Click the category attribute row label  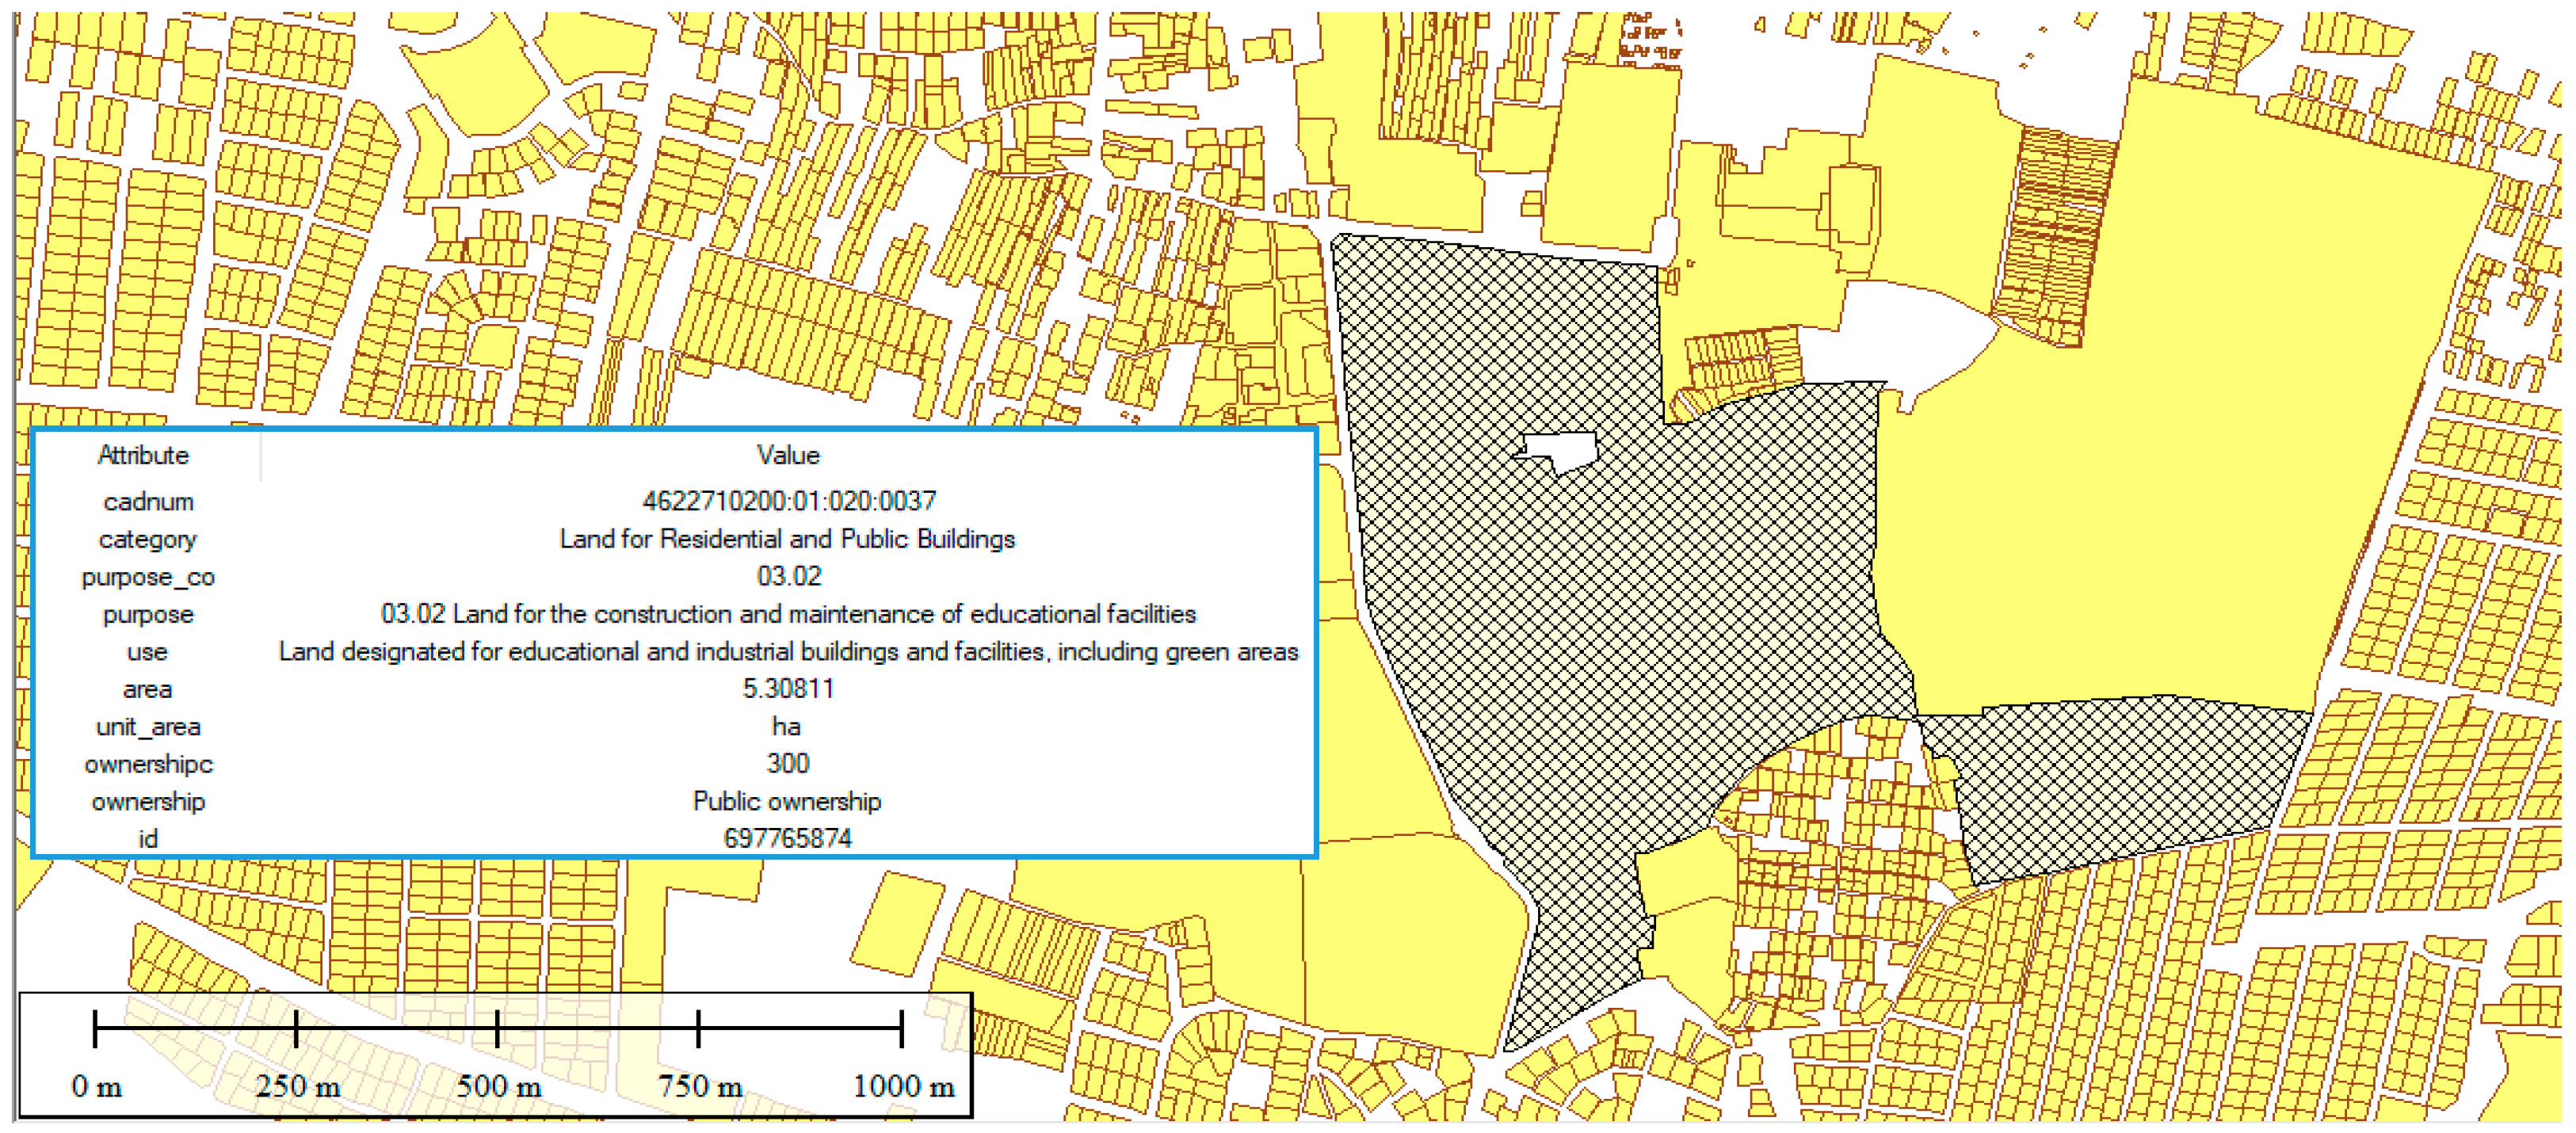pos(147,539)
